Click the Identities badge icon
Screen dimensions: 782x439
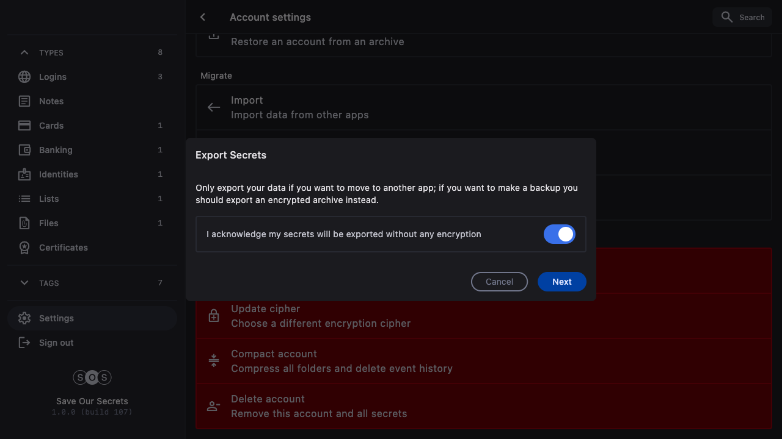(x=24, y=174)
